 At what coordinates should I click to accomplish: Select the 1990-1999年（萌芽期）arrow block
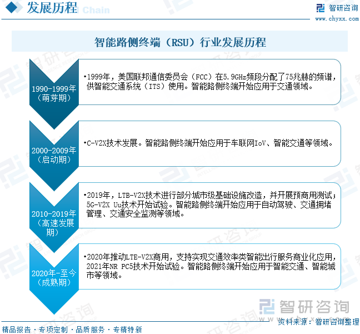54,94
